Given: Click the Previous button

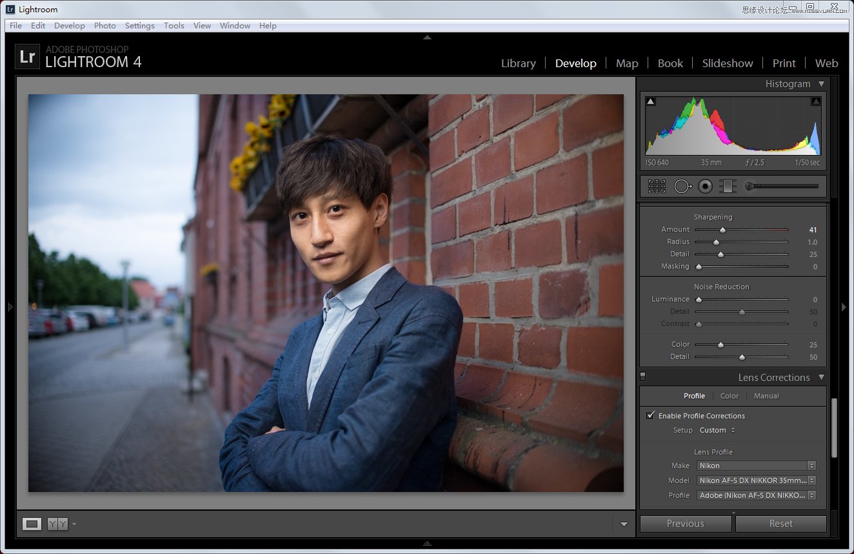Looking at the screenshot, I should [685, 523].
